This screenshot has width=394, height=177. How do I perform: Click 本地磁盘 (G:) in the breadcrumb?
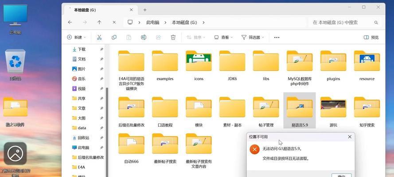tap(184, 22)
